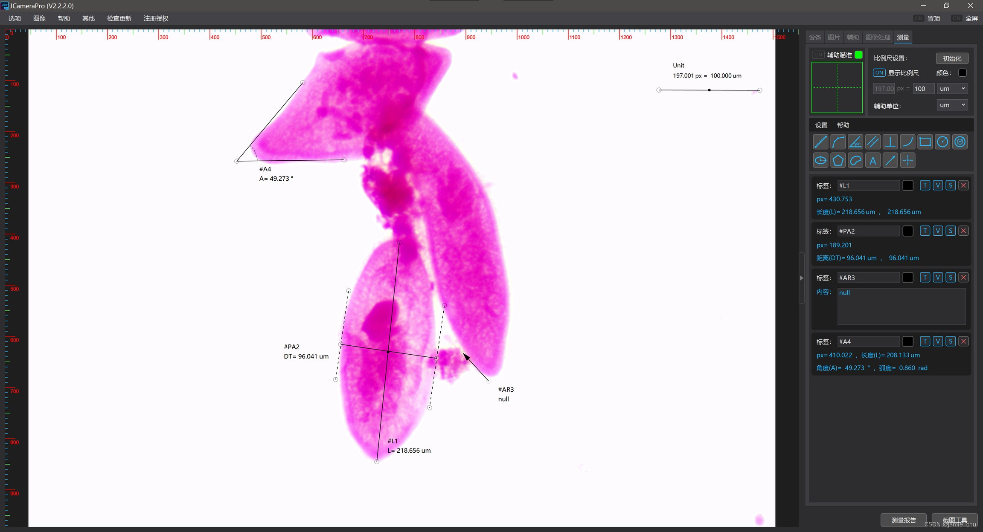
Task: Click the 测量报告 button
Action: tap(903, 520)
